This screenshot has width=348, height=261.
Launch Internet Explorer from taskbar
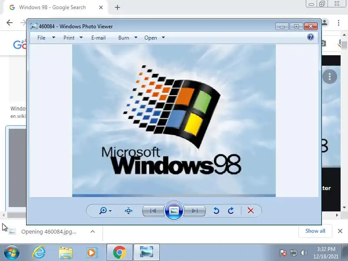39,252
